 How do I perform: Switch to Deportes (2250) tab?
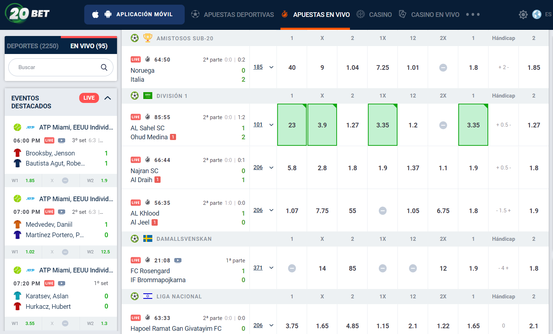click(33, 46)
